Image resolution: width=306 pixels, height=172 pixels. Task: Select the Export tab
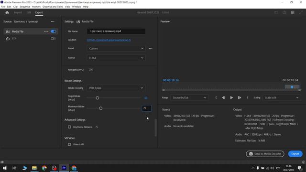coord(39,12)
